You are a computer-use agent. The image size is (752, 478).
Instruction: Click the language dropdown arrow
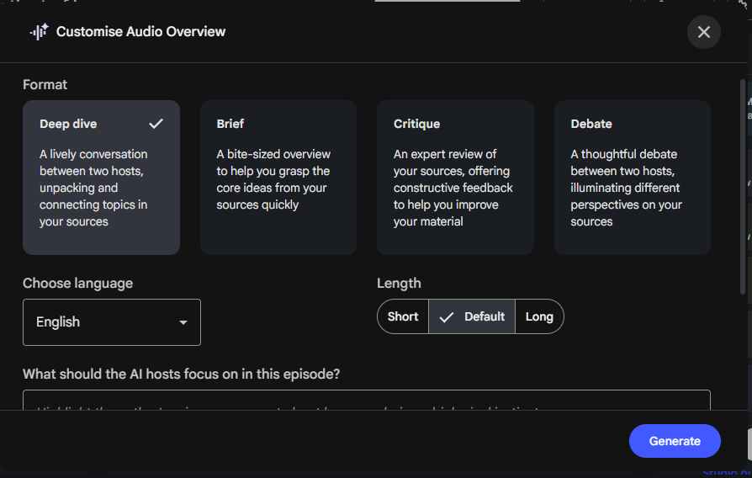tap(183, 322)
